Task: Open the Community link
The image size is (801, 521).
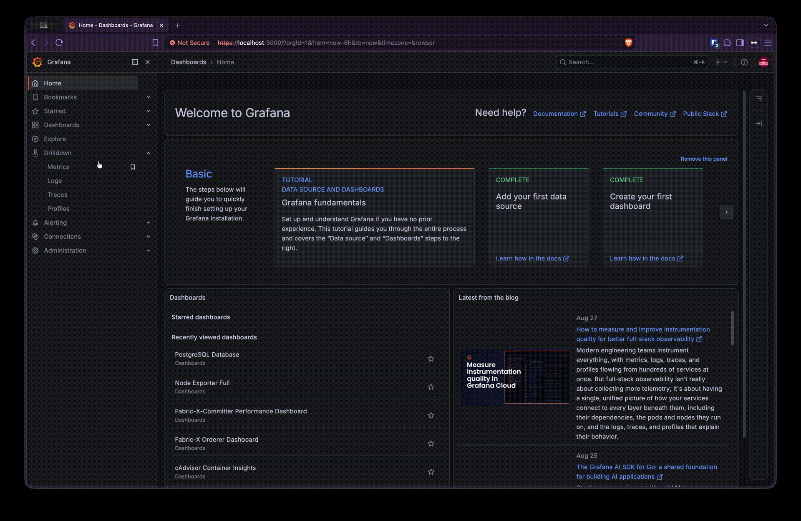Action: click(655, 114)
